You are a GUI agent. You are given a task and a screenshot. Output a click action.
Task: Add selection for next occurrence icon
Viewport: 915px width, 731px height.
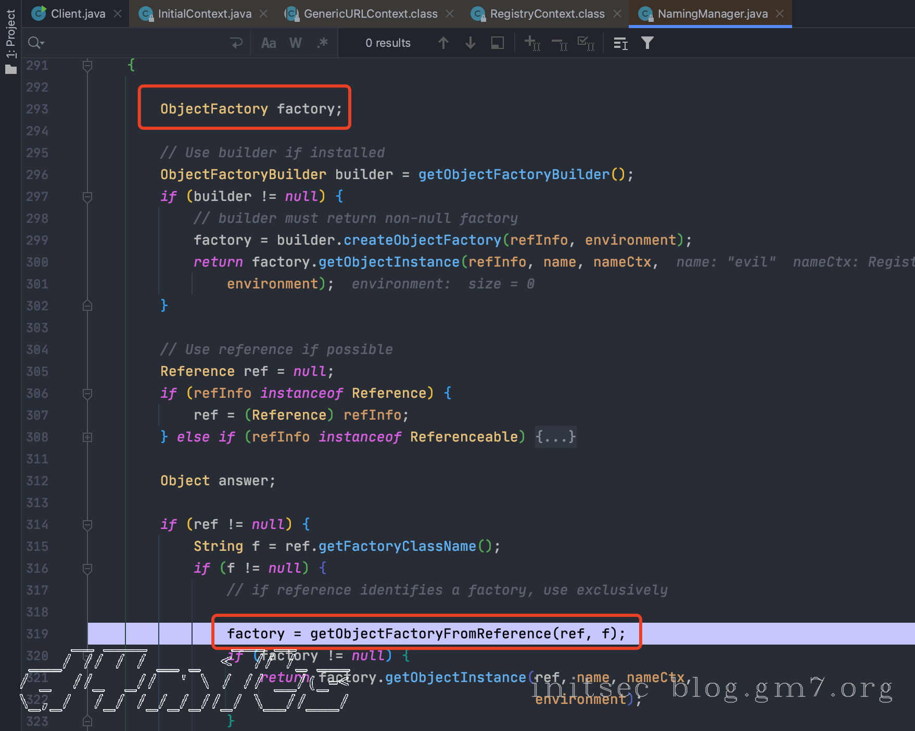coord(532,43)
